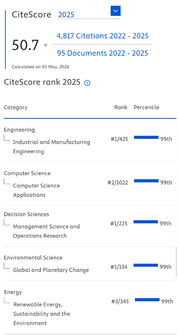Click the vertical scrollbar on the right edge
This screenshot has width=178, height=335.
pyautogui.click(x=176, y=262)
